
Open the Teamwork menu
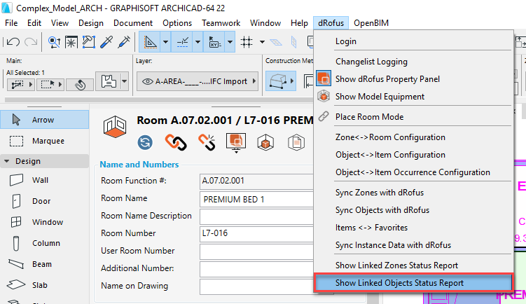click(x=221, y=23)
